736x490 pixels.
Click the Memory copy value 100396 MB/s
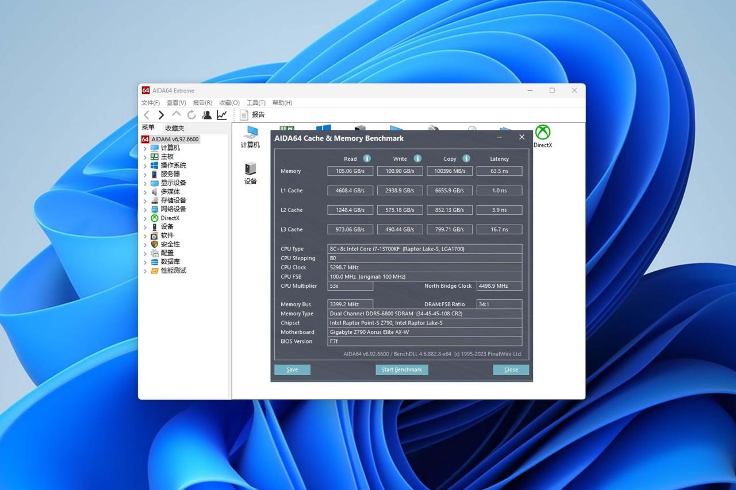450,171
